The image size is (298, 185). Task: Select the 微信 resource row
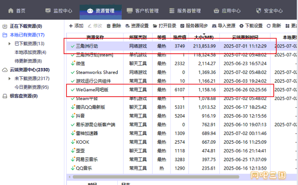tap(181, 64)
